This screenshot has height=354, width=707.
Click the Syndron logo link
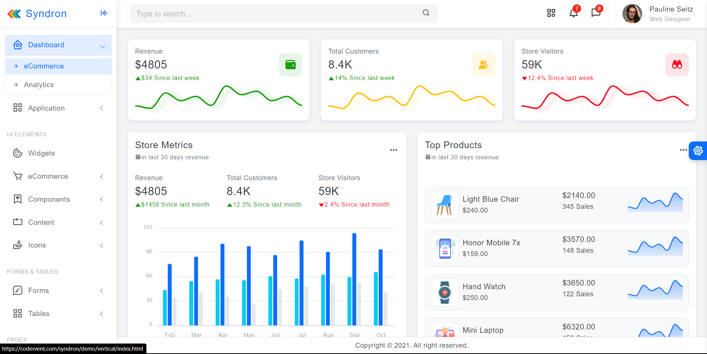(x=37, y=14)
